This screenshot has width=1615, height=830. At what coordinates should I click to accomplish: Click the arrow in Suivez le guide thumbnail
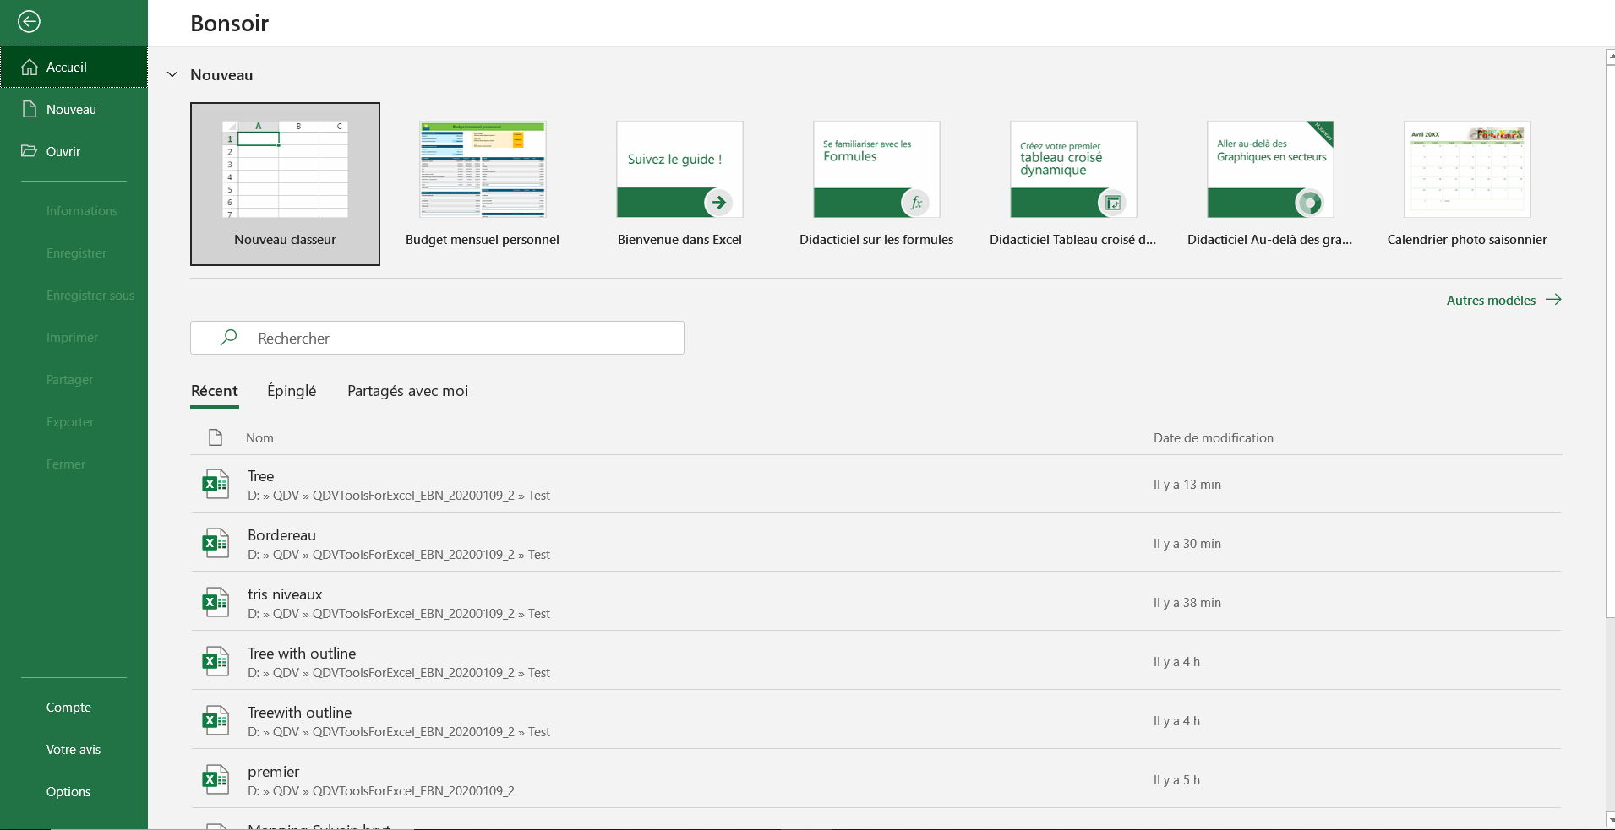pos(718,203)
